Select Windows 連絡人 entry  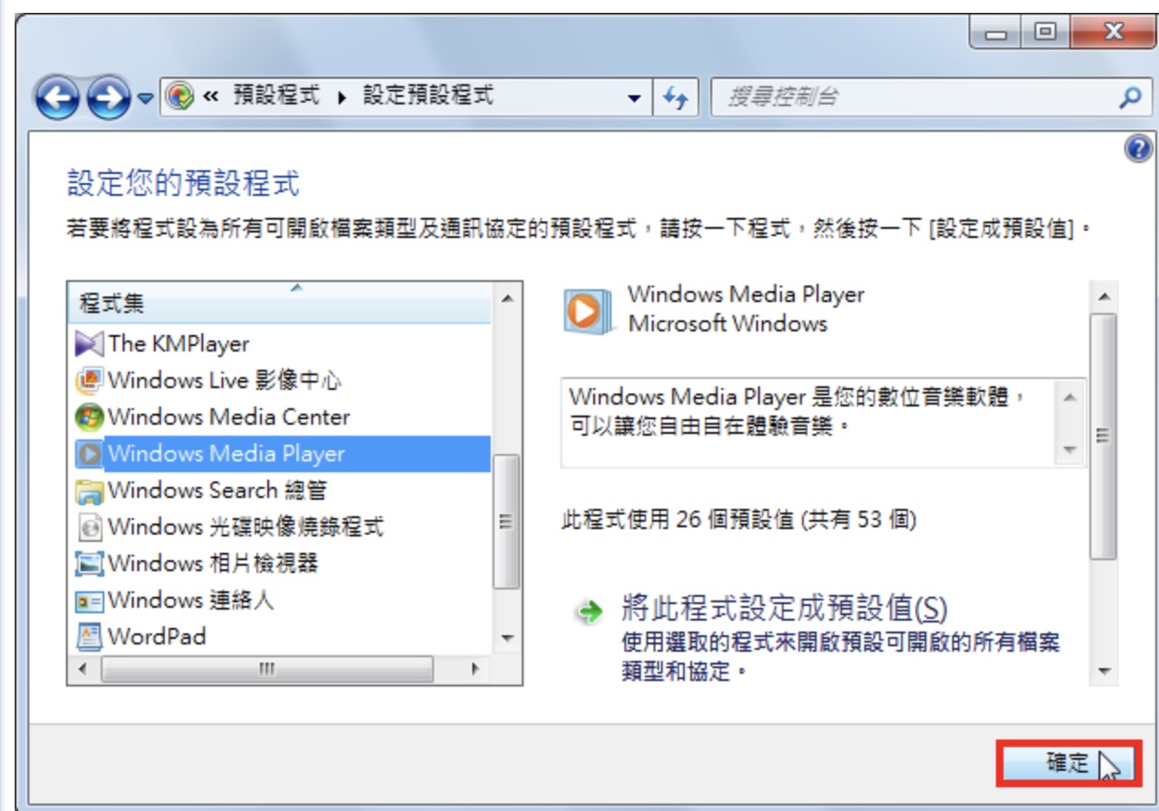click(x=190, y=600)
